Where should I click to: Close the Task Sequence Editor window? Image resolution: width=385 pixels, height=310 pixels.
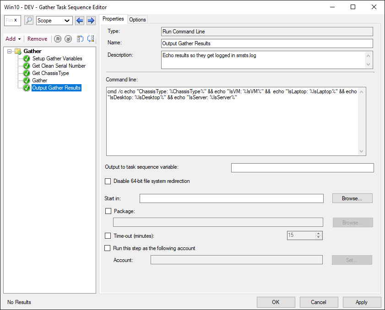pyautogui.click(x=374, y=7)
